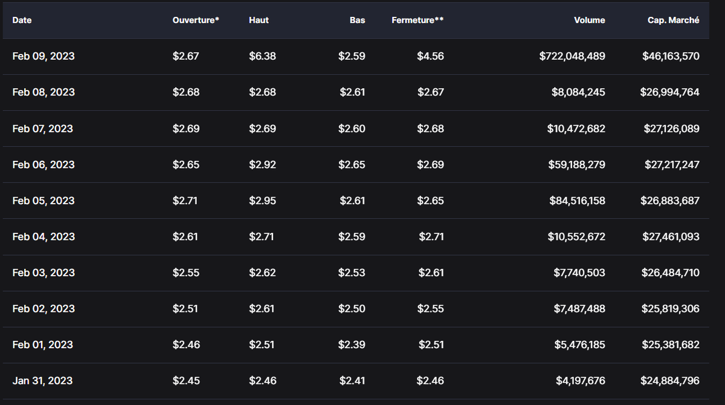The width and height of the screenshot is (725, 405).
Task: Click the $722,048,489 volume value
Action: (572, 56)
